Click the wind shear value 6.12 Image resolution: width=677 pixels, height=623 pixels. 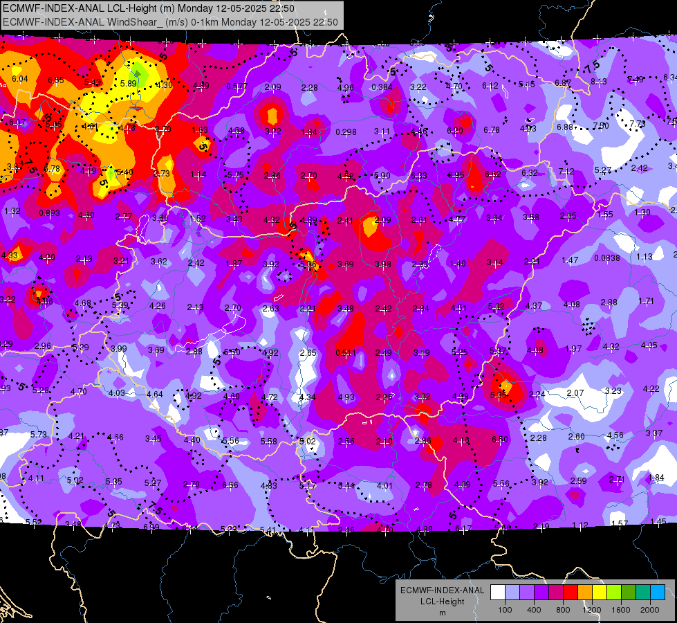click(x=490, y=86)
